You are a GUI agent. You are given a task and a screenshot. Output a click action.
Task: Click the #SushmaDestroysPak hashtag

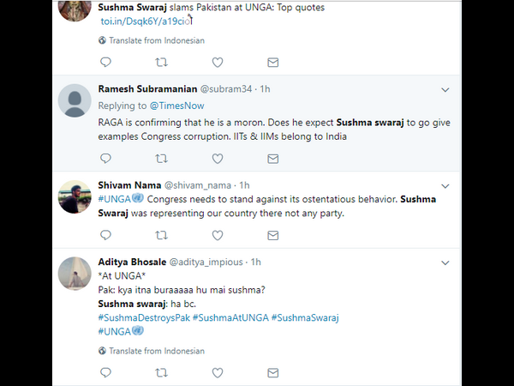tap(143, 317)
